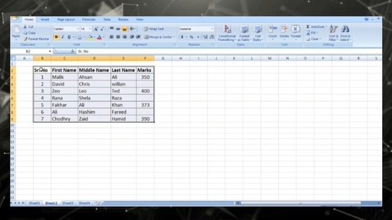Click the Copy icon
Image resolution: width=392 pixels, height=220 pixels.
point(25,32)
